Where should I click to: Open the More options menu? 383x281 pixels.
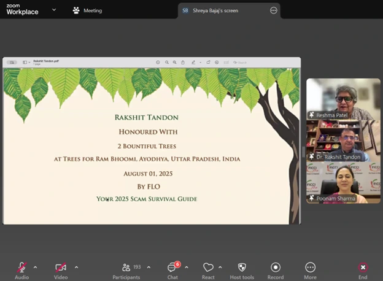coord(310,268)
